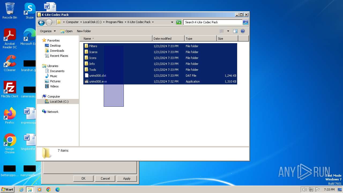Open the recent pages dropdown arrow
Viewport: 343px width, 193px height.
(x=54, y=22)
